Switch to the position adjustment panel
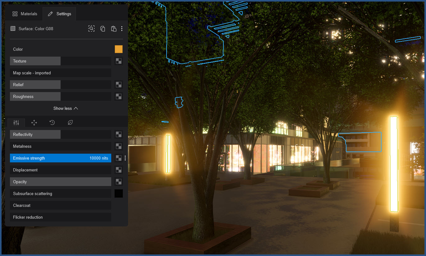The image size is (426, 256). click(34, 122)
